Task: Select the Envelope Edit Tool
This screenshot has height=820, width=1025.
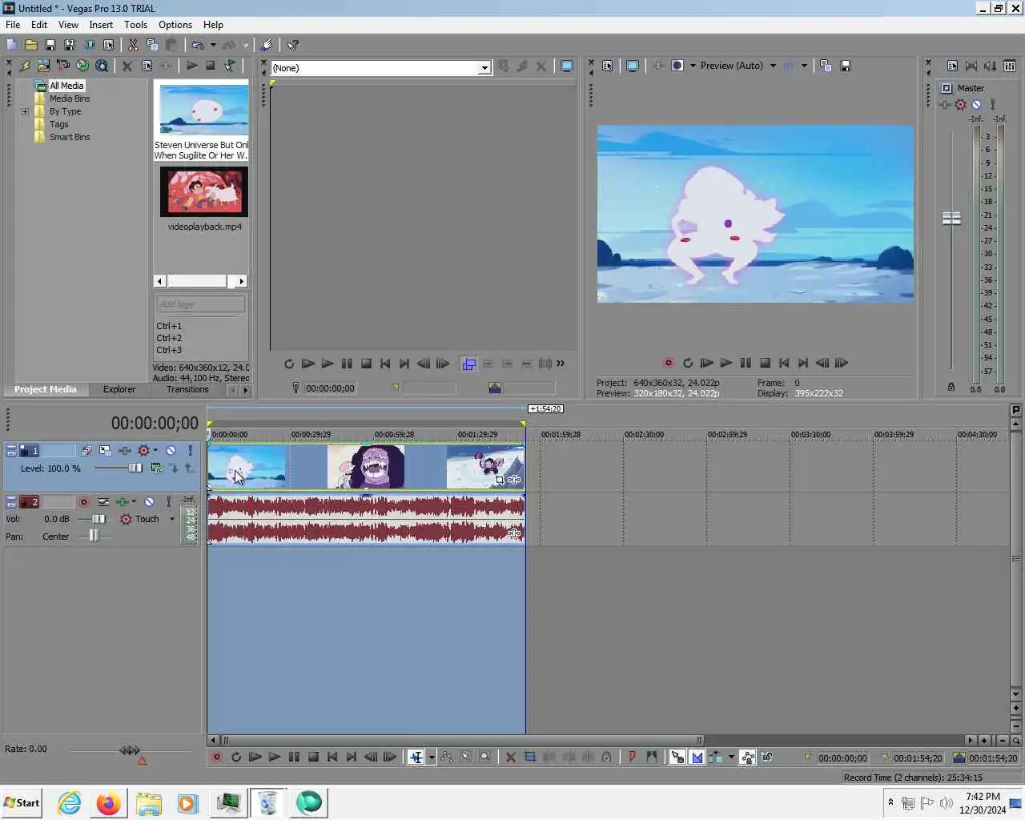Action: (446, 757)
